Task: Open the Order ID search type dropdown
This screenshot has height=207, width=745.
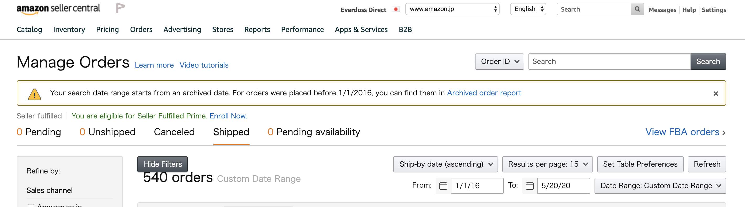Action: (499, 62)
